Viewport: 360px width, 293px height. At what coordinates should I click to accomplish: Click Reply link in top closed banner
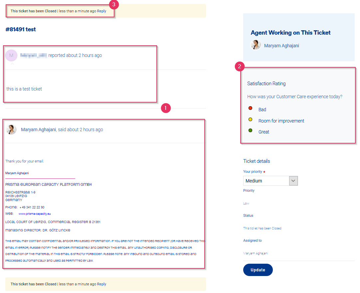click(101, 11)
